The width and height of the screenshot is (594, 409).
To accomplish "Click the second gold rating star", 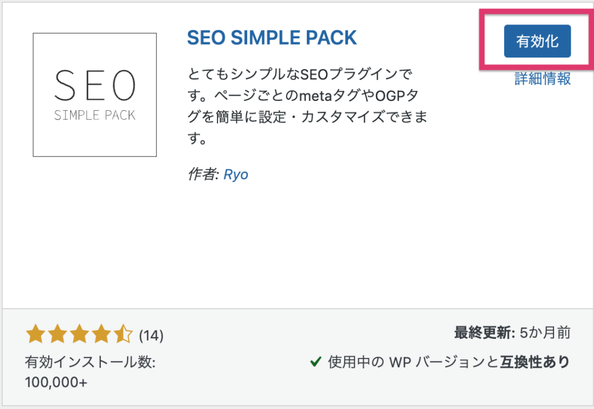I will click(x=57, y=334).
